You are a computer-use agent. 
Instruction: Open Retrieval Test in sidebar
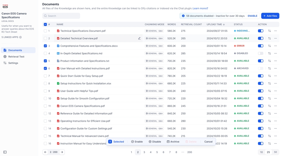tap(16, 56)
